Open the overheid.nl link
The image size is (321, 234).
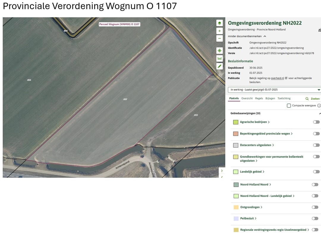click(277, 78)
